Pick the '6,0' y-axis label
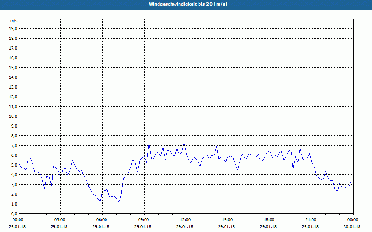 coord(14,155)
